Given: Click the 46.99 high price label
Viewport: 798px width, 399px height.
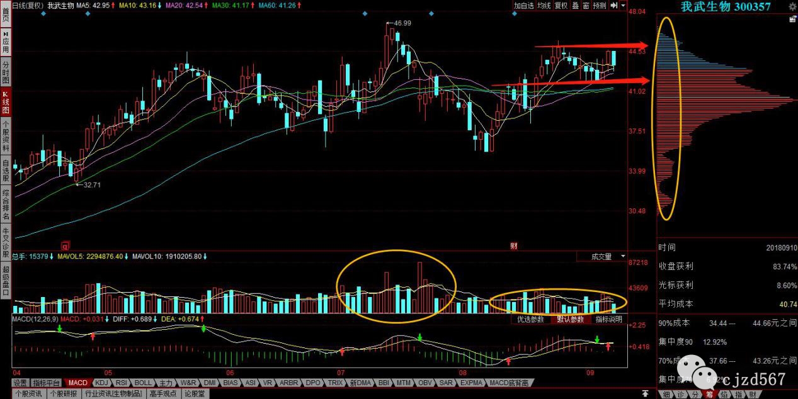Looking at the screenshot, I should pyautogui.click(x=401, y=23).
